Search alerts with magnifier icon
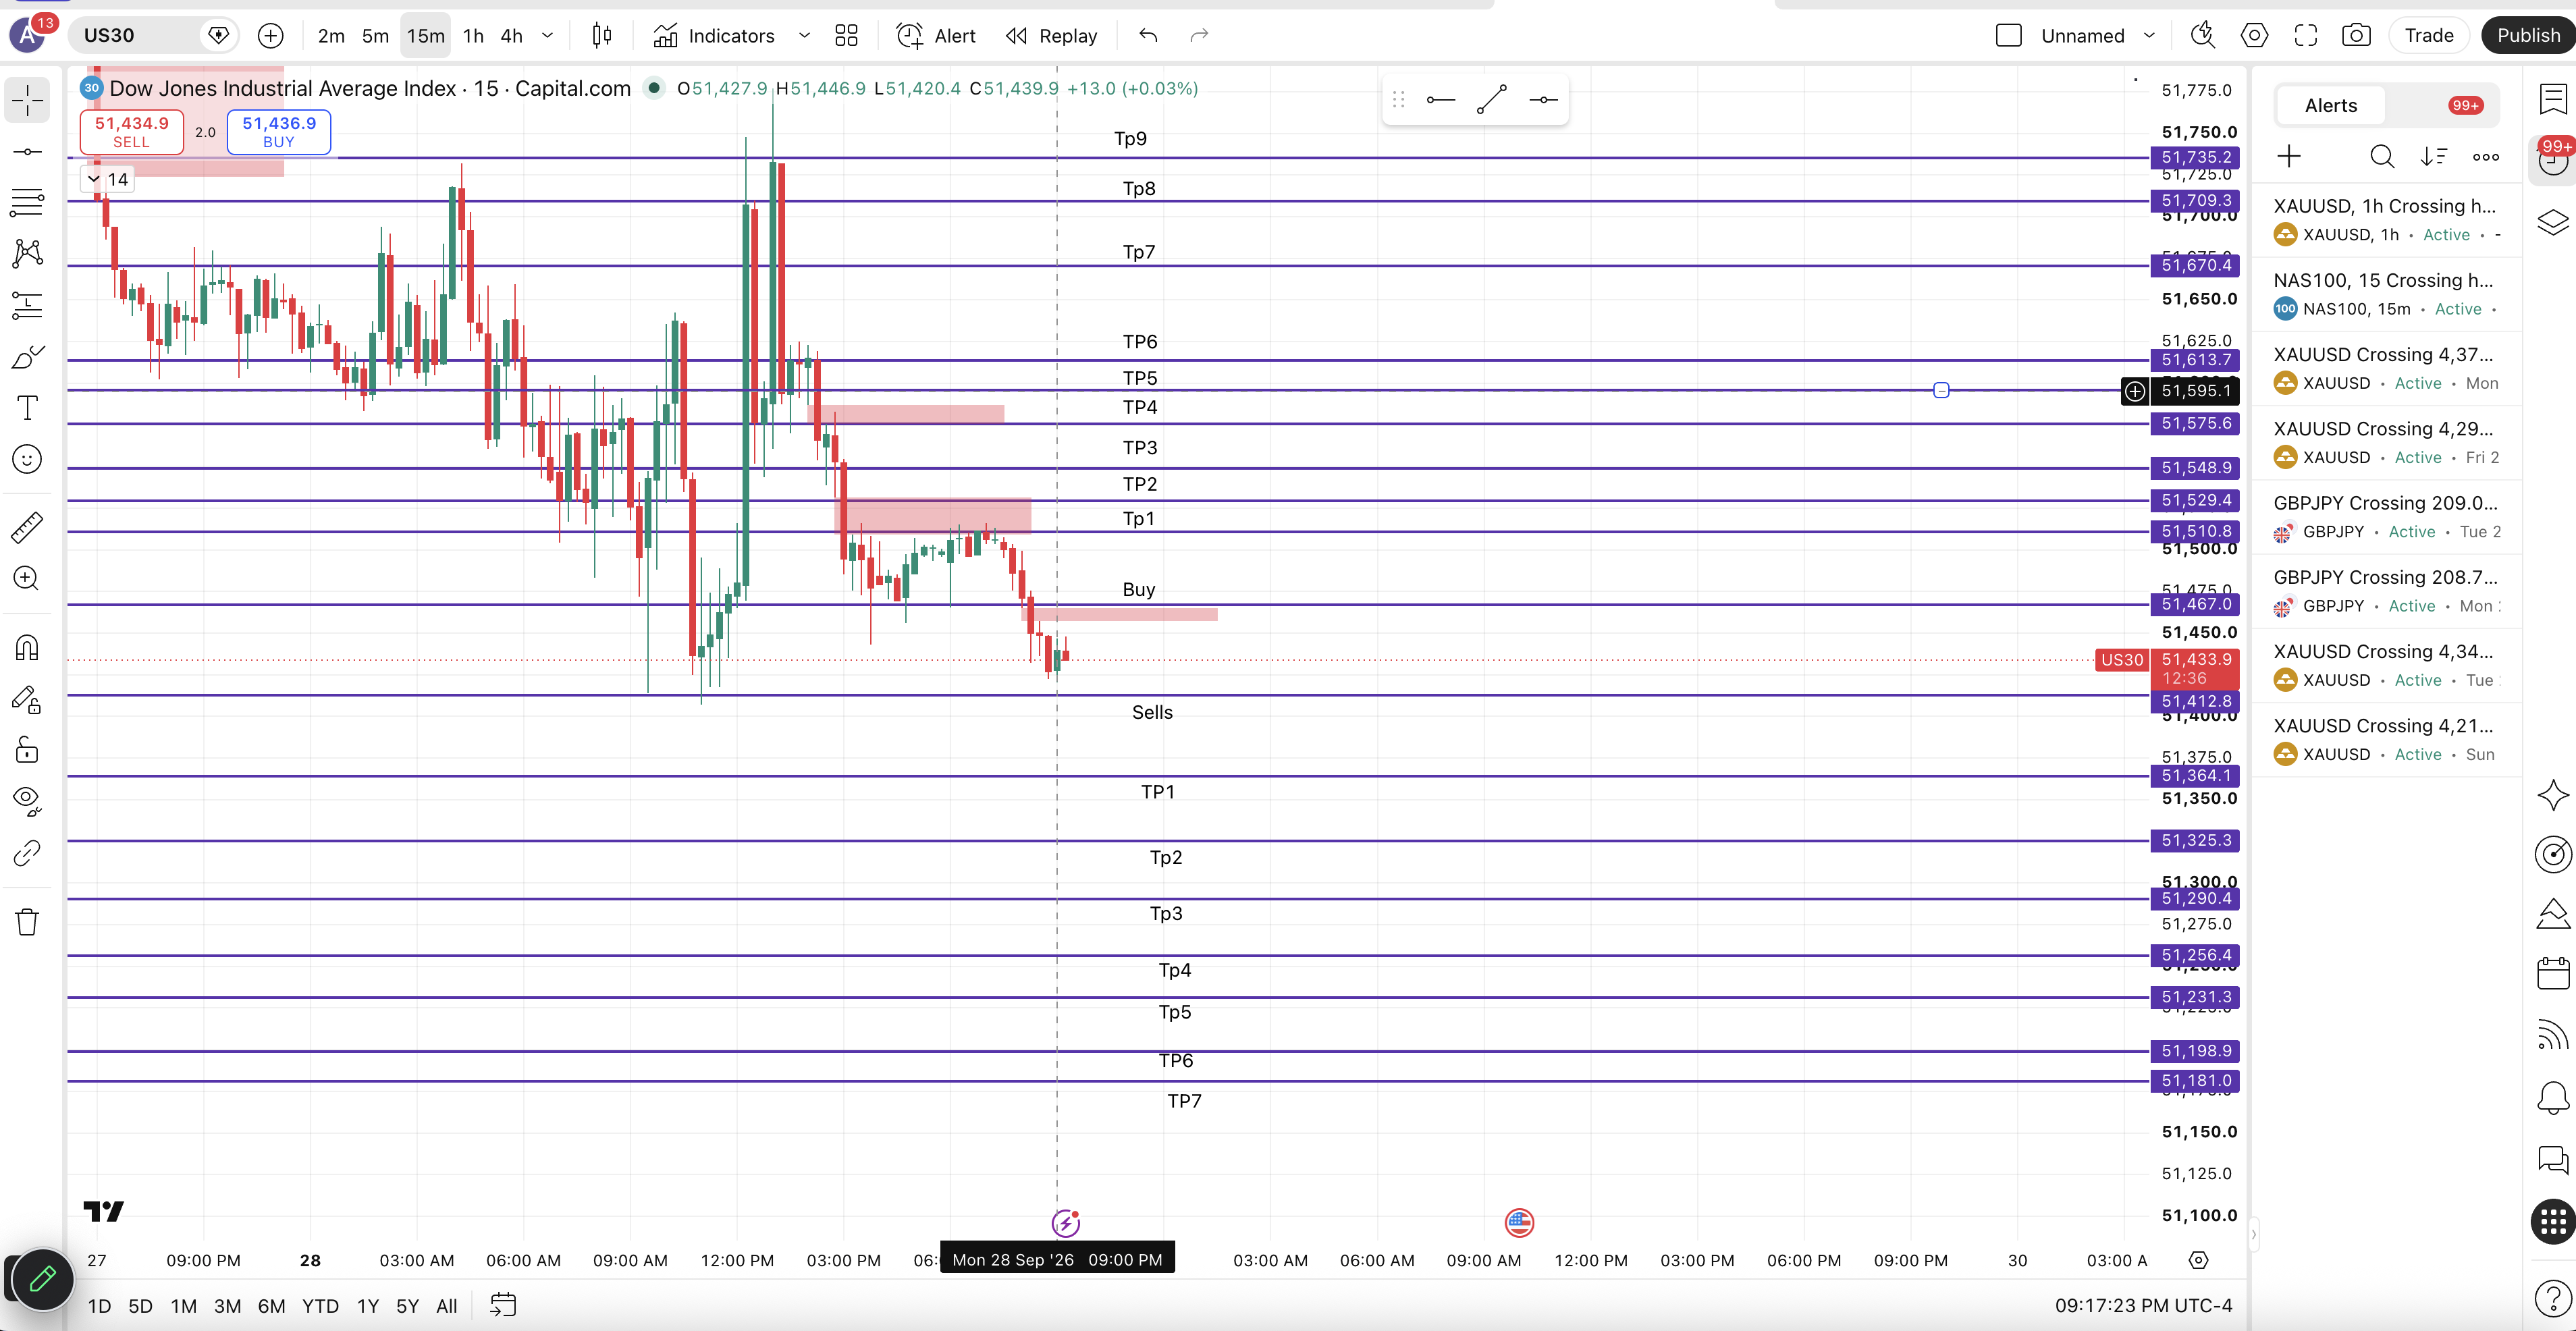 coord(2382,157)
